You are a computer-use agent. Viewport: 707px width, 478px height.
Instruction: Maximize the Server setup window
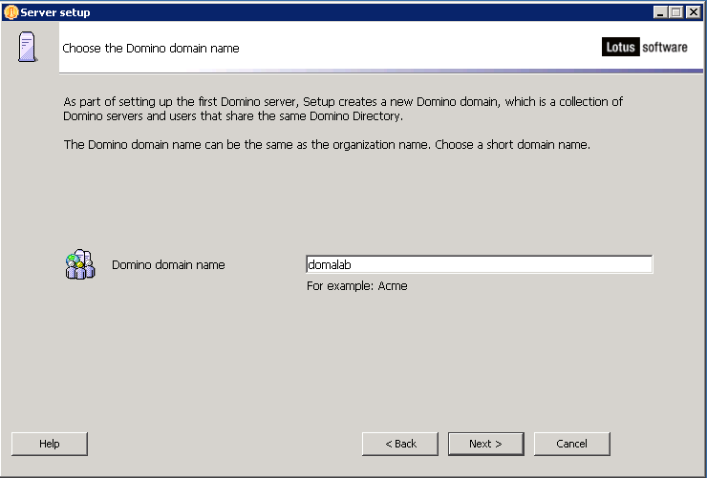point(676,12)
